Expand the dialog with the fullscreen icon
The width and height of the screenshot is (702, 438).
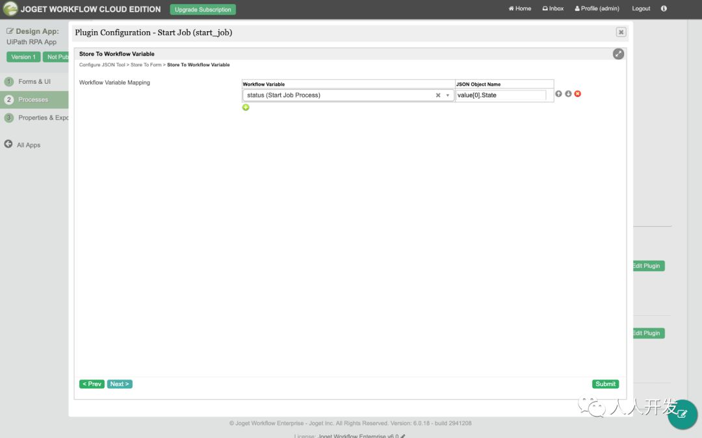click(618, 54)
